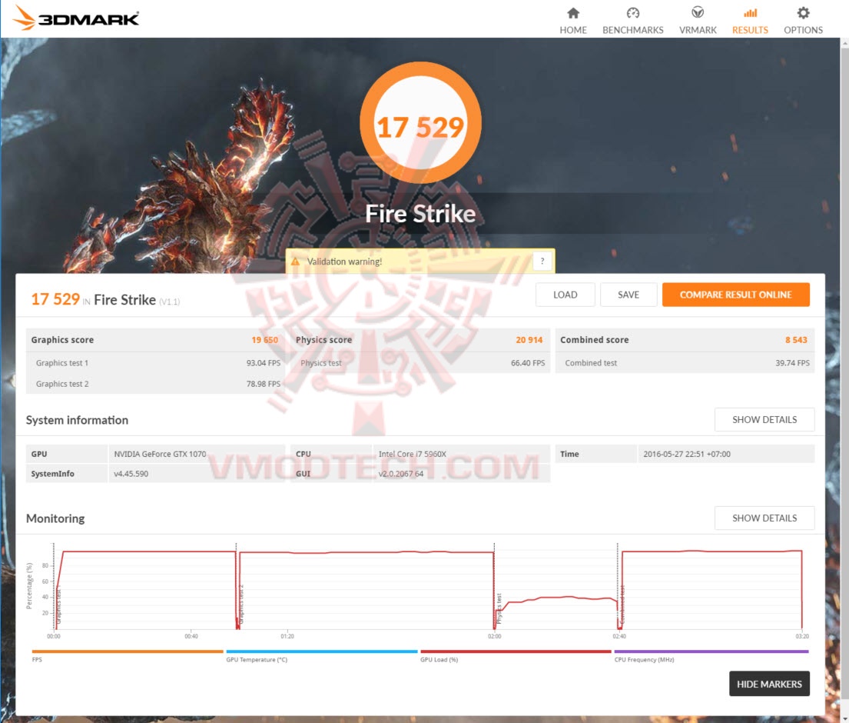
Task: Open the RESULTS tab
Action: click(x=750, y=30)
